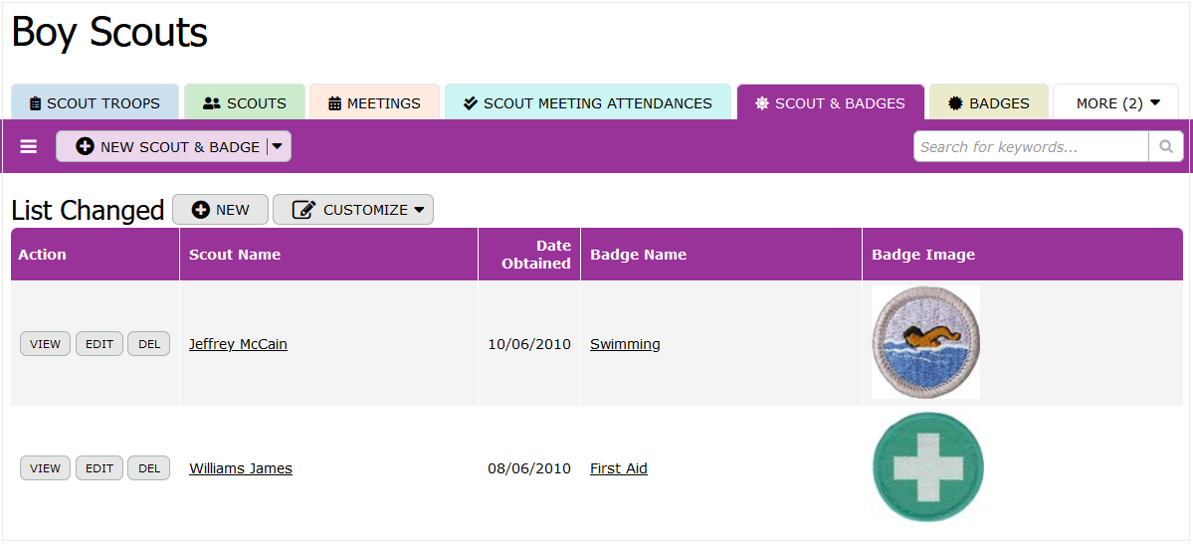Expand the More (2) dropdown

[x=1117, y=103]
